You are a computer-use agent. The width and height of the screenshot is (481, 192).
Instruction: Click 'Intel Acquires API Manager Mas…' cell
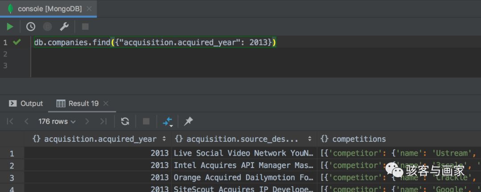[244, 165]
